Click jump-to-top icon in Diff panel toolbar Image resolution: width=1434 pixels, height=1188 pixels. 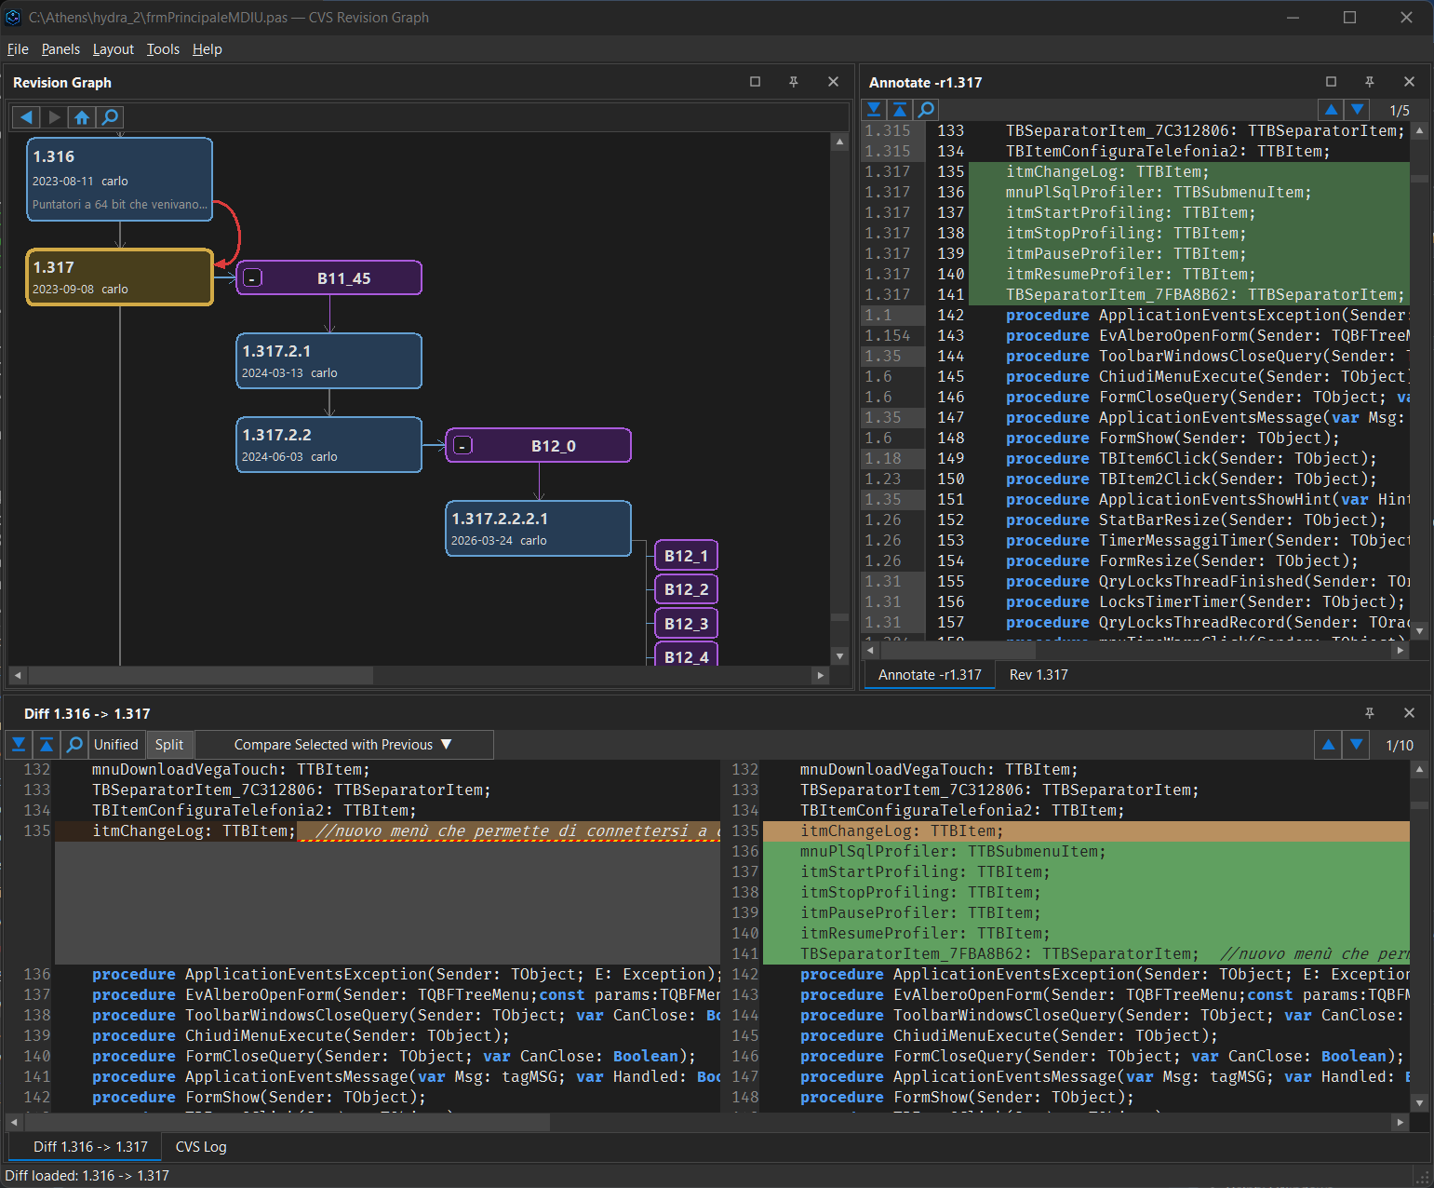coord(47,745)
